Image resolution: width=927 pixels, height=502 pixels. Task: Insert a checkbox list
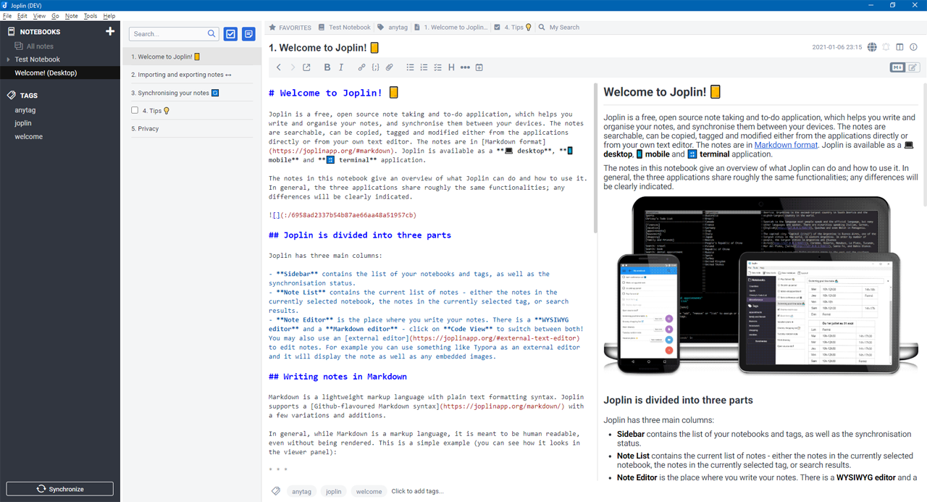437,67
